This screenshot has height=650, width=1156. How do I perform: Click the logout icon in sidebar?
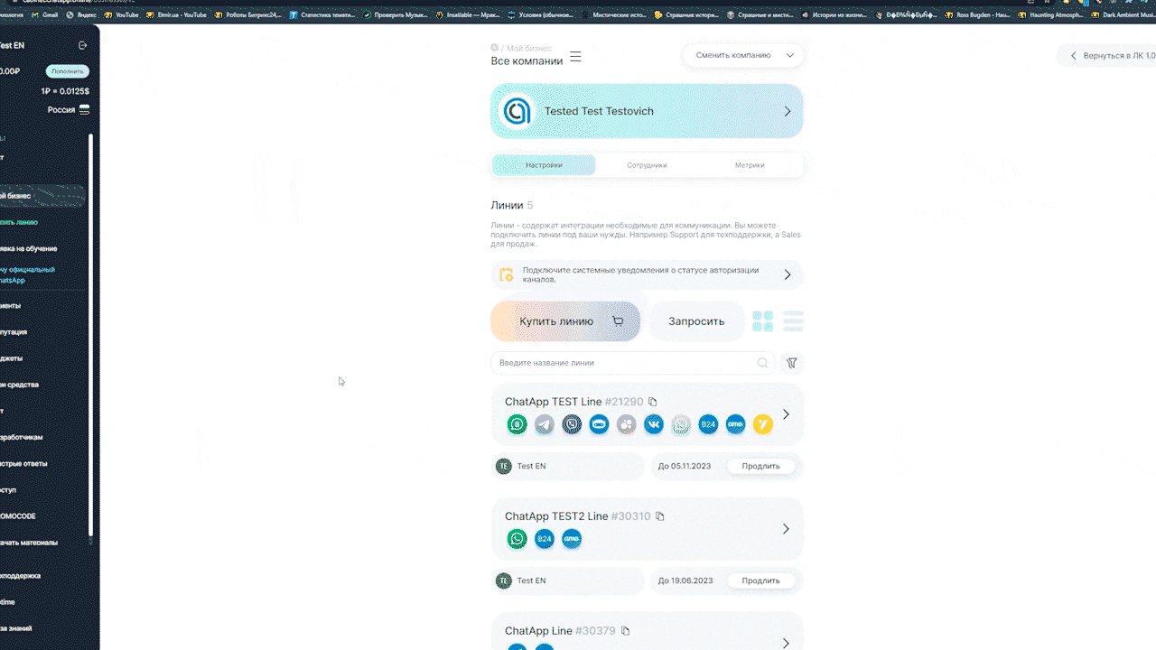point(83,45)
